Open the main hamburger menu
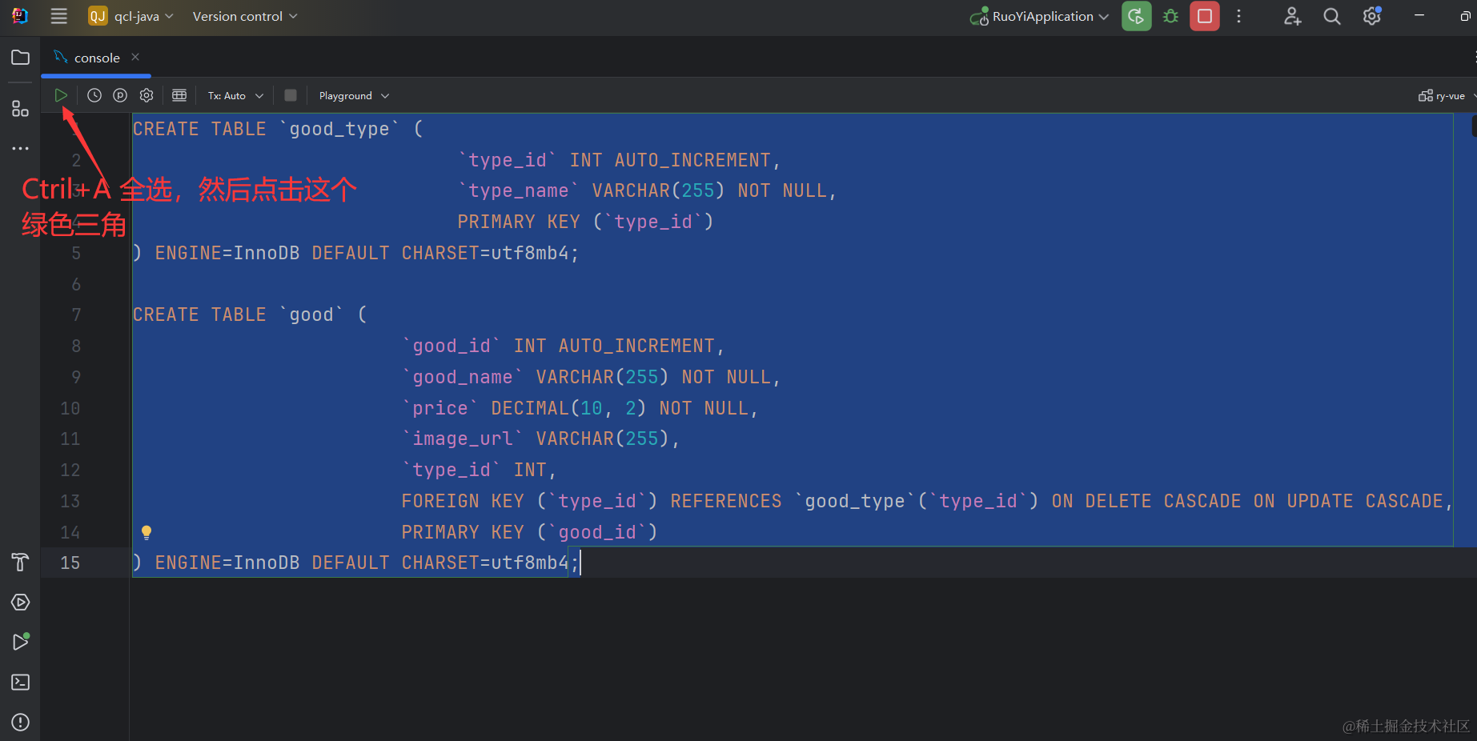Screen dimensions: 1477x741 click(58, 16)
